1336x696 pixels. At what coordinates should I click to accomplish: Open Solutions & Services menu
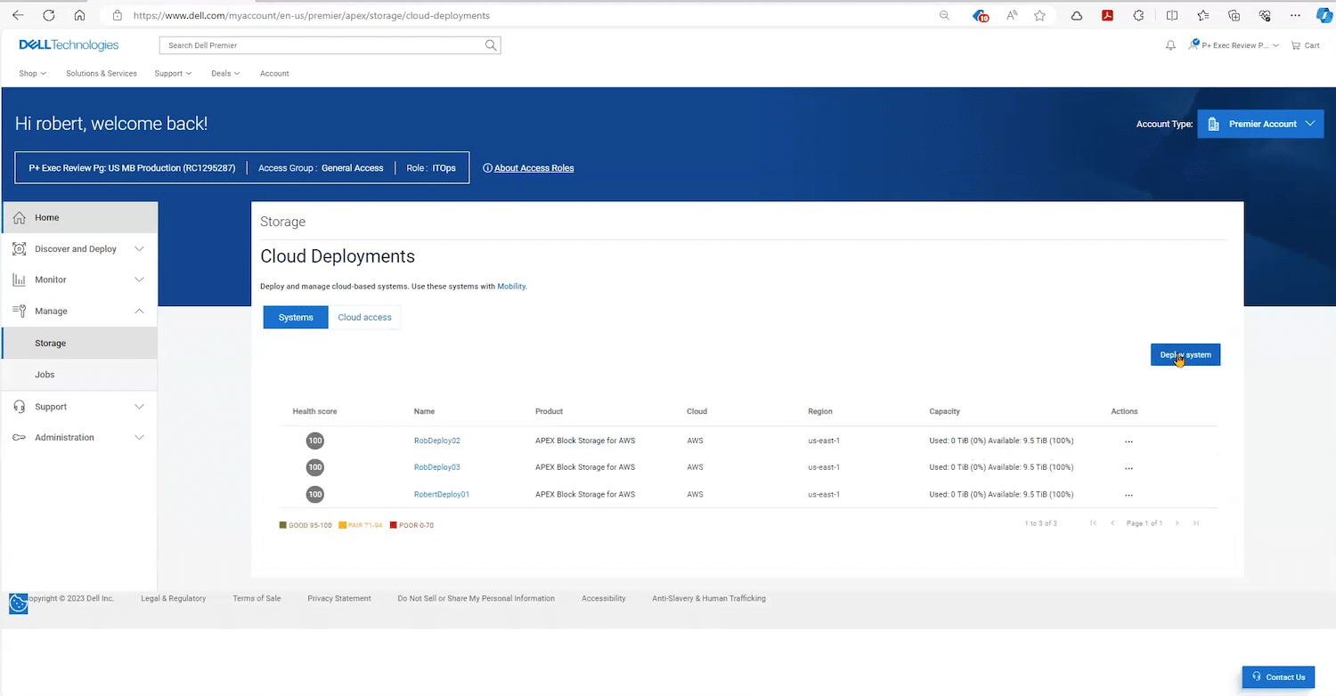102,73
